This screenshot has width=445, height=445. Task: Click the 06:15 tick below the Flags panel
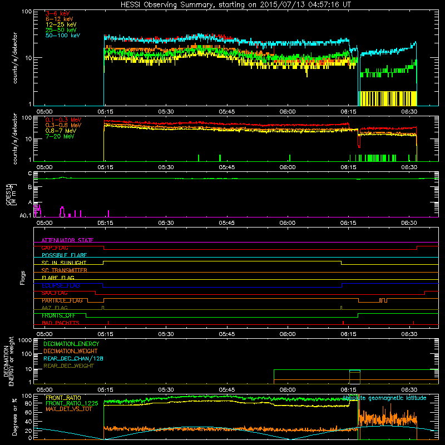[x=348, y=334]
